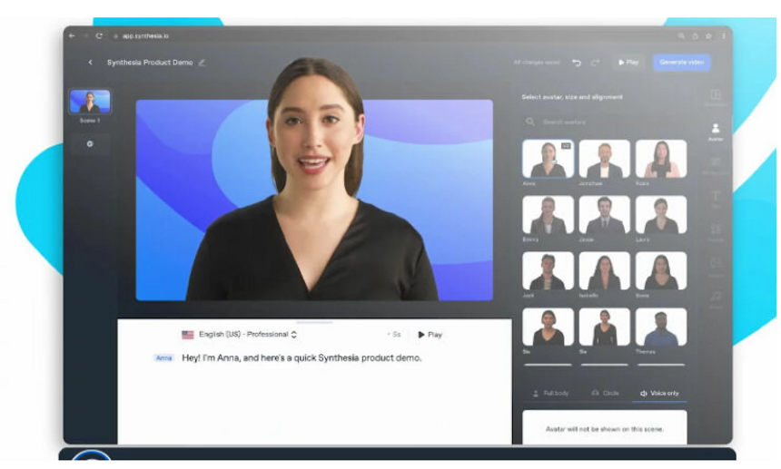Switch to the Voice only tab
Image resolution: width=781 pixels, height=469 pixels.
[659, 393]
